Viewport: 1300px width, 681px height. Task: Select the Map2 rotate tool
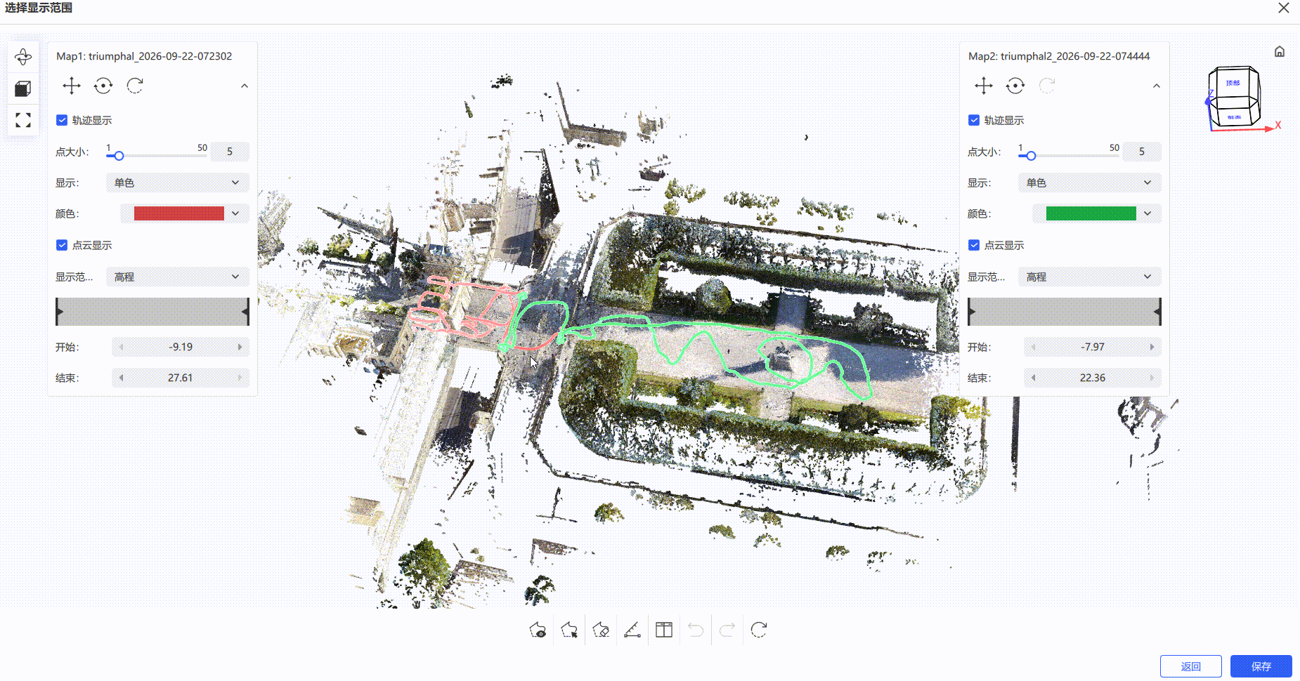click(x=1015, y=86)
